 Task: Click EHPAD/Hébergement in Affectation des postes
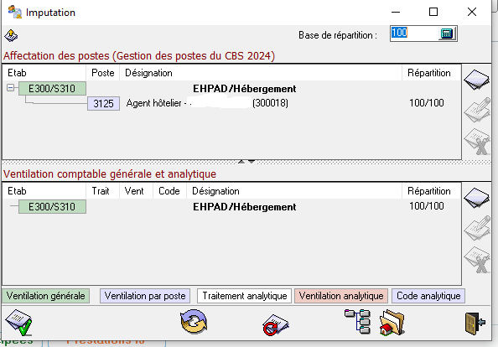pos(245,89)
